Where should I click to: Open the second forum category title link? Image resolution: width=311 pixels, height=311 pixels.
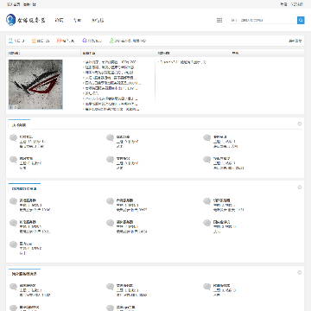pyautogui.click(x=24, y=189)
